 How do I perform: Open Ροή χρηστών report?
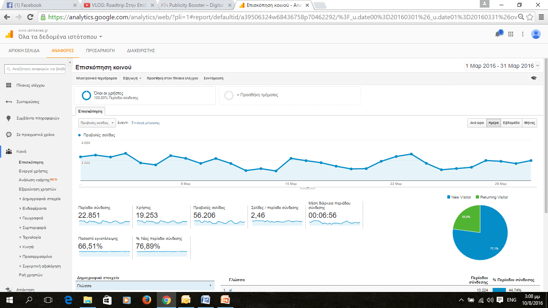coord(30,275)
